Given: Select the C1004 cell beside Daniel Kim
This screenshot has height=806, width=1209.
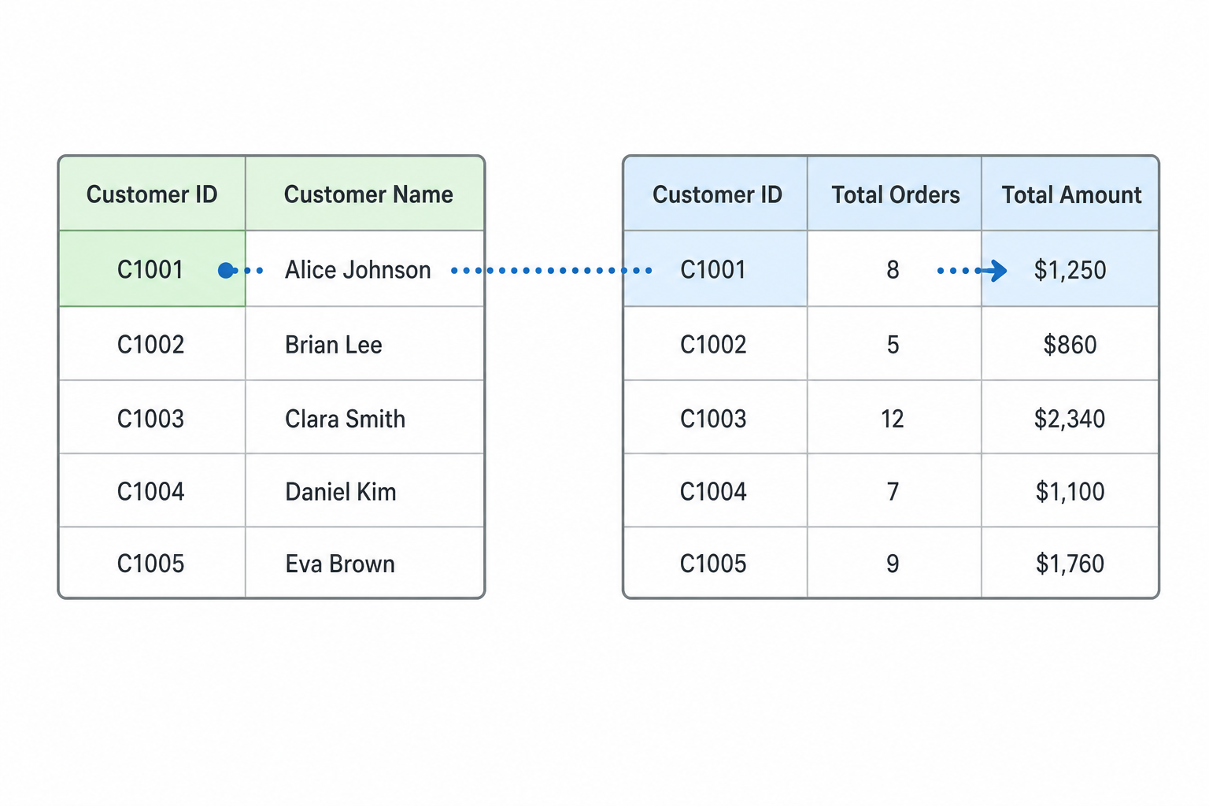Looking at the screenshot, I should 152,490.
